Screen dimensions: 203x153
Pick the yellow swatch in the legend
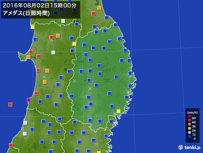(x=190, y=128)
